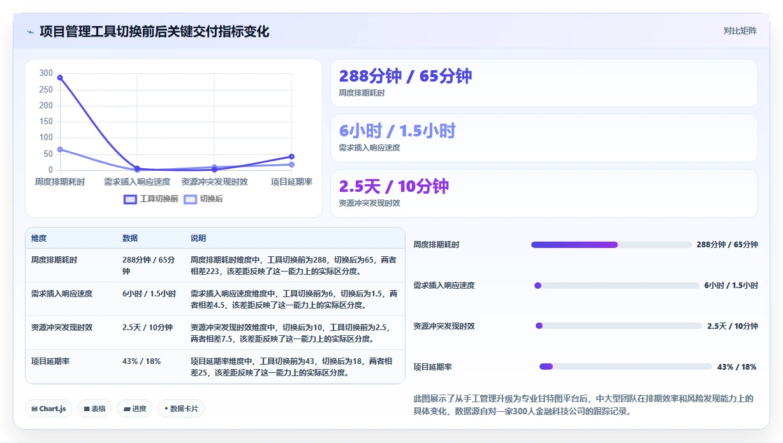
Task: Select the 数据卡片 tag chip
Action: [x=181, y=409]
